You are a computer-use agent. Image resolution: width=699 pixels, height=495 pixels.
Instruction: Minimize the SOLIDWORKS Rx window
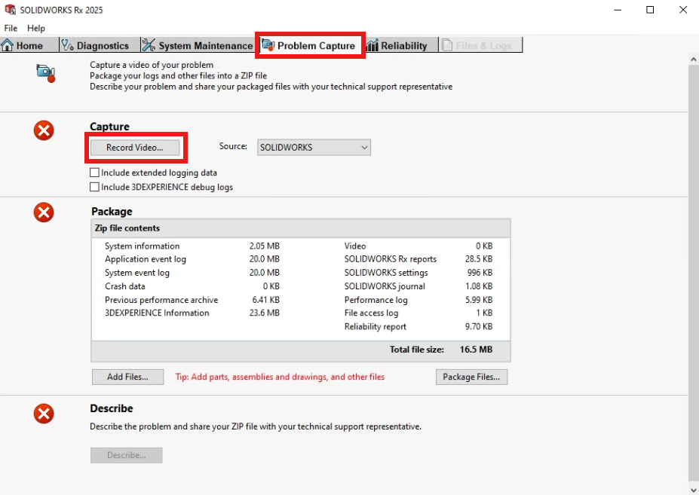click(618, 10)
